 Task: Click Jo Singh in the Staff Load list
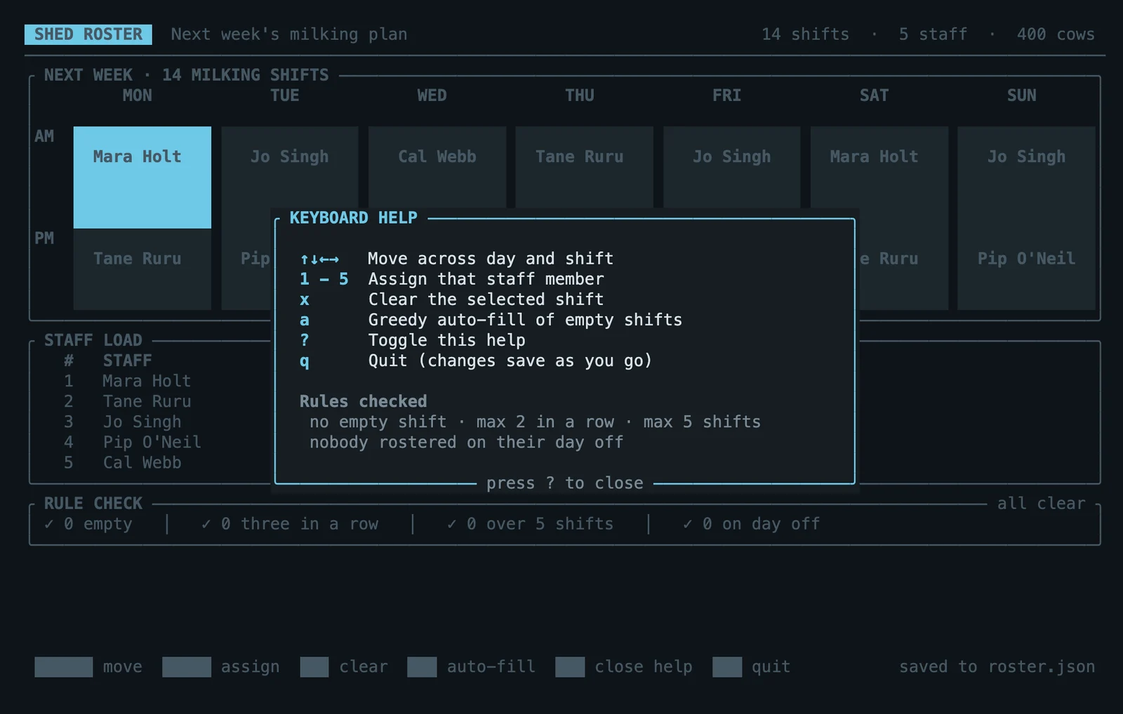(142, 422)
